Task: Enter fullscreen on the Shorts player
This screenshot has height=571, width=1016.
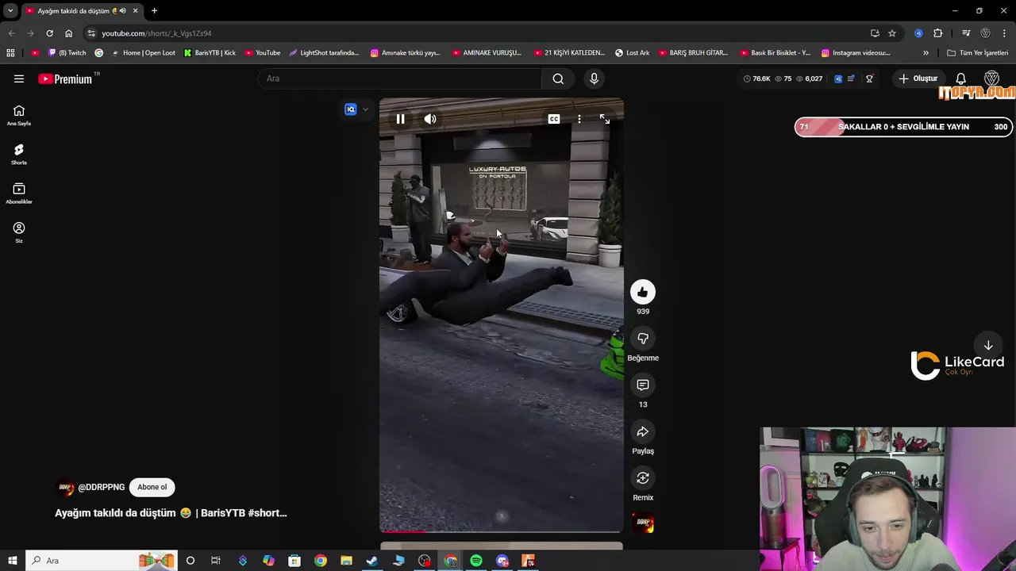Action: (605, 119)
